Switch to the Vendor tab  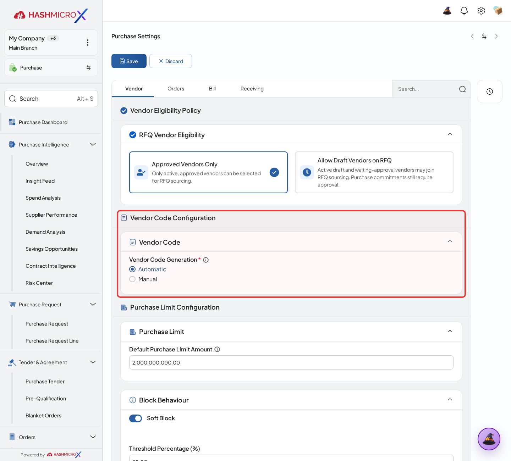[134, 89]
